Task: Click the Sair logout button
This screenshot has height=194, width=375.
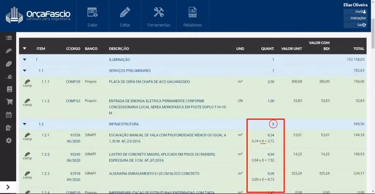Action: pos(355,25)
